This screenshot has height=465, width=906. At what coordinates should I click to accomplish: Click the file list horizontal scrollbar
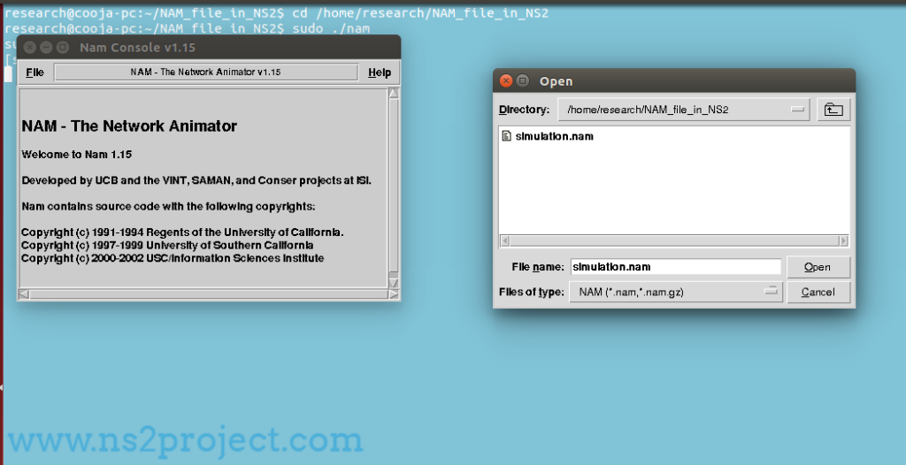coord(673,240)
